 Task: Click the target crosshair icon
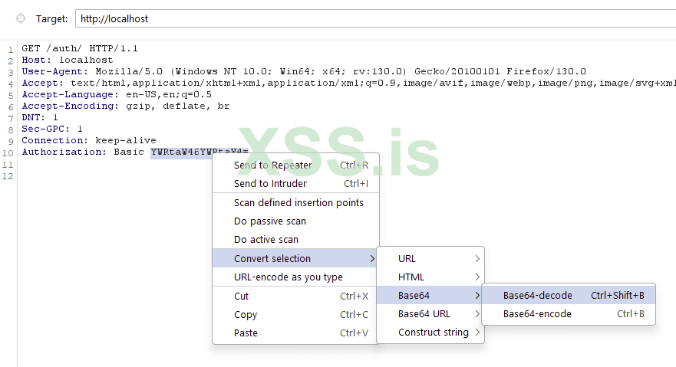coord(21,18)
